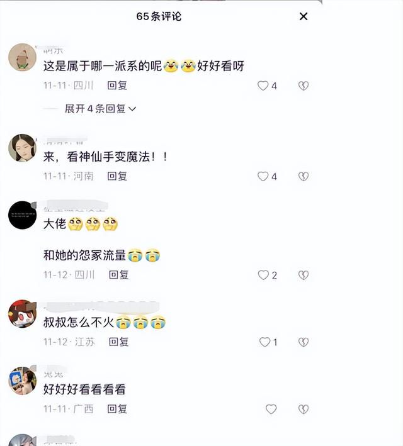403x446 pixels.
Task: Reply to the 江苏 comment
Action: (119, 342)
